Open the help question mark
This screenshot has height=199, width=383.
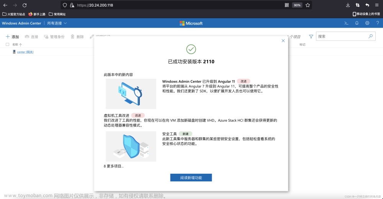coord(378,23)
